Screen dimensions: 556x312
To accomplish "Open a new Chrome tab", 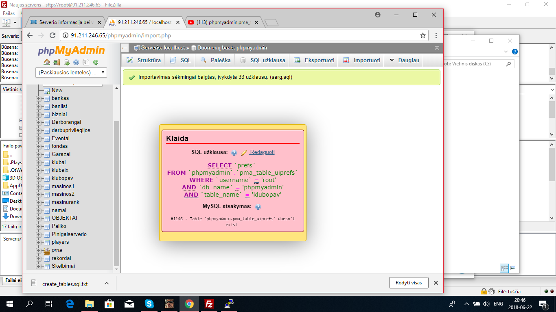I will pyautogui.click(x=271, y=23).
